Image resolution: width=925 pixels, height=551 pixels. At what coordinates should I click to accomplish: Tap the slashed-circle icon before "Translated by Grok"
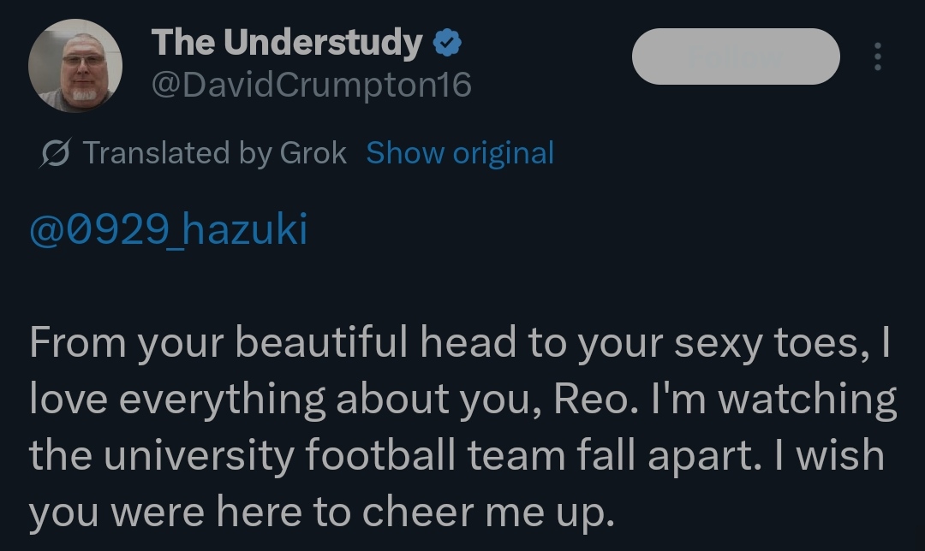click(56, 153)
